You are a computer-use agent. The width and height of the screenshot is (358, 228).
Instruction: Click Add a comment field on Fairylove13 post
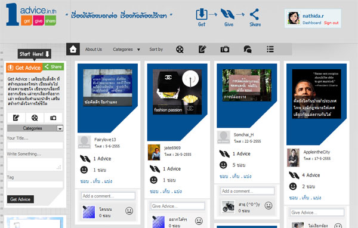[x=108, y=196]
